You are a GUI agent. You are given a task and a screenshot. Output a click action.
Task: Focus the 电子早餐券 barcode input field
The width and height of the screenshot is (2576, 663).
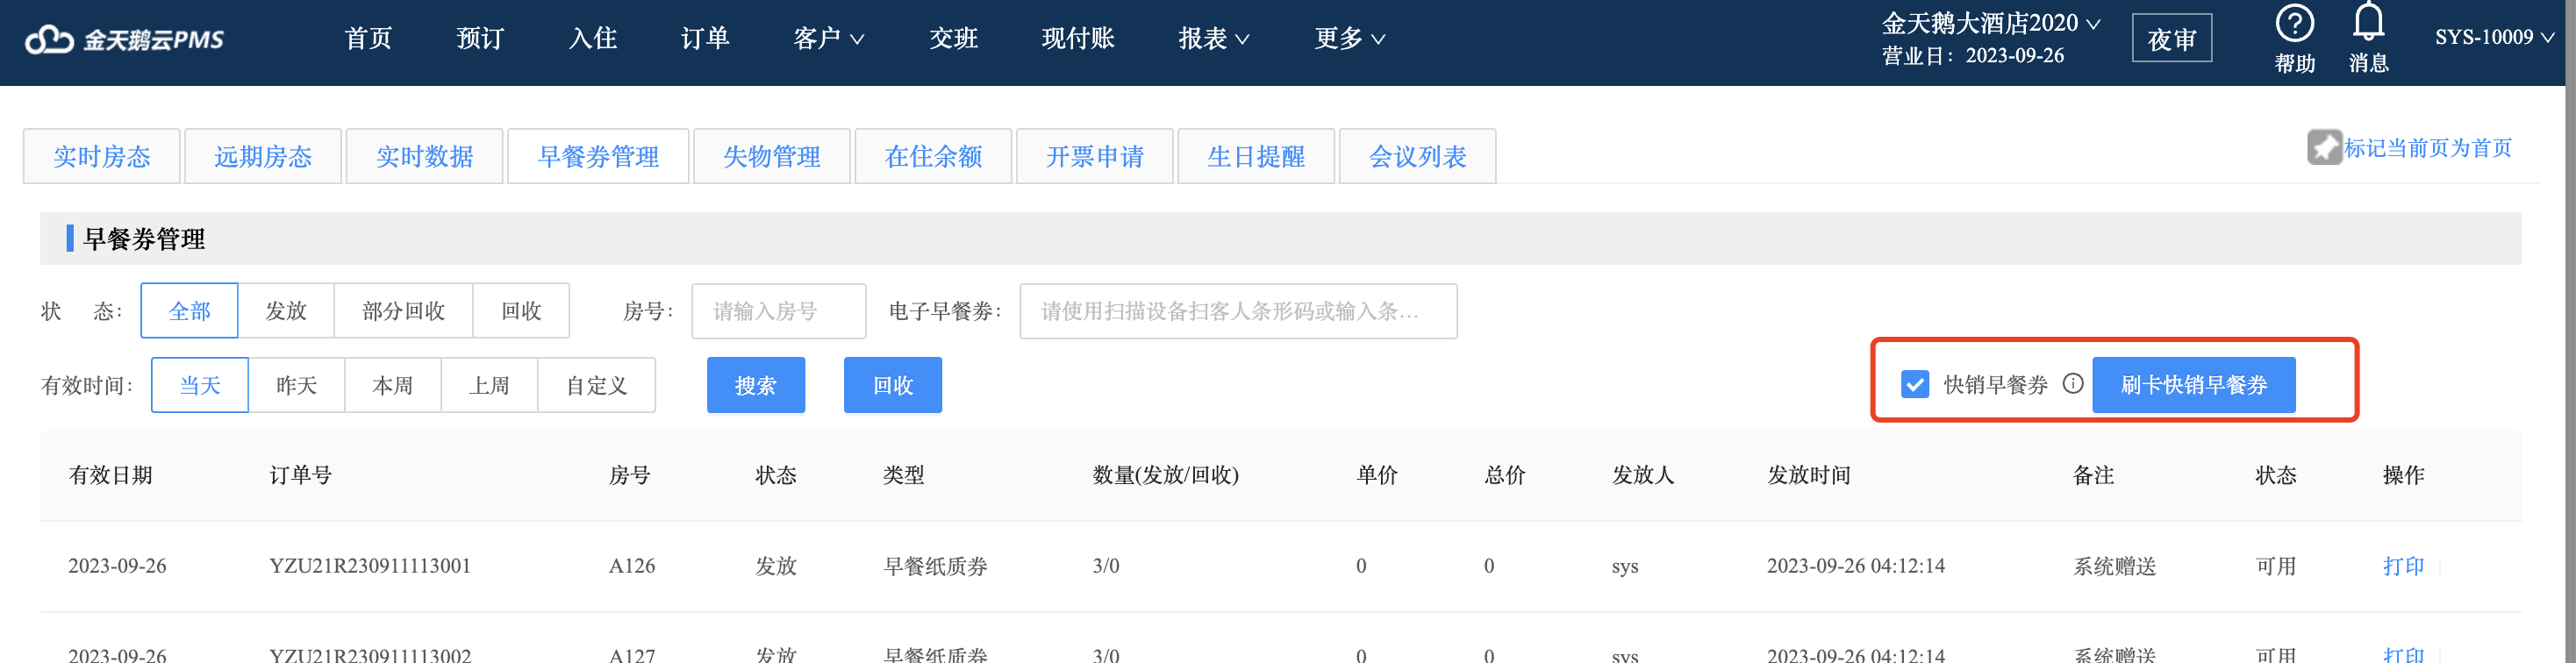point(1238,311)
